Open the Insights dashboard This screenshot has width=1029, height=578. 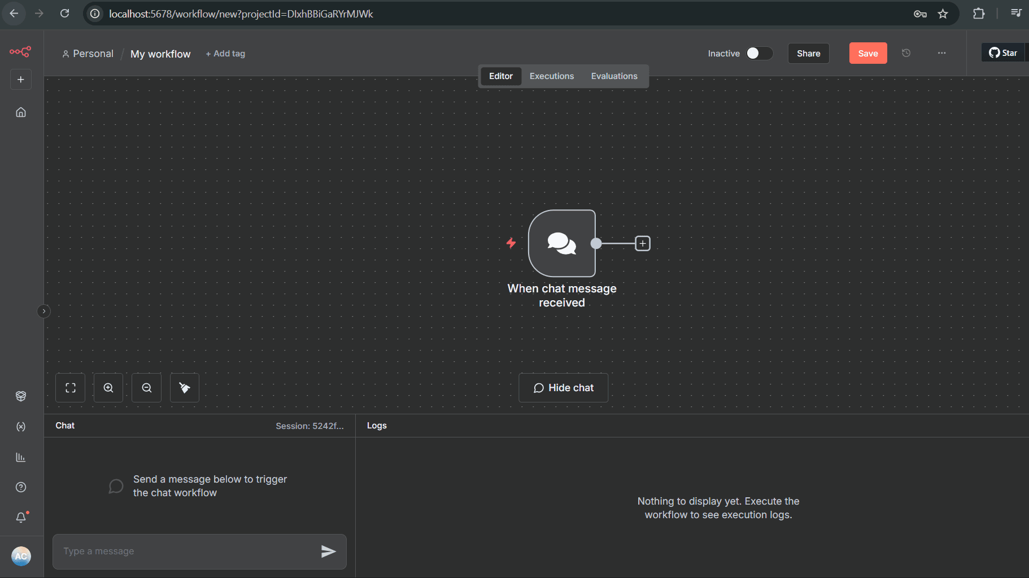point(21,457)
